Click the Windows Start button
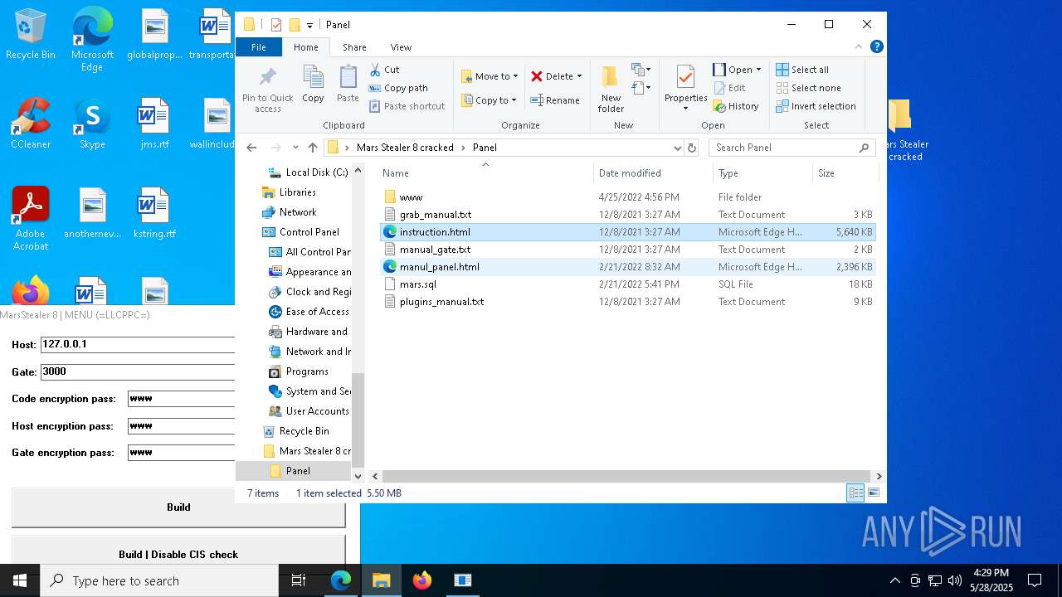Image resolution: width=1062 pixels, height=597 pixels. pos(20,580)
